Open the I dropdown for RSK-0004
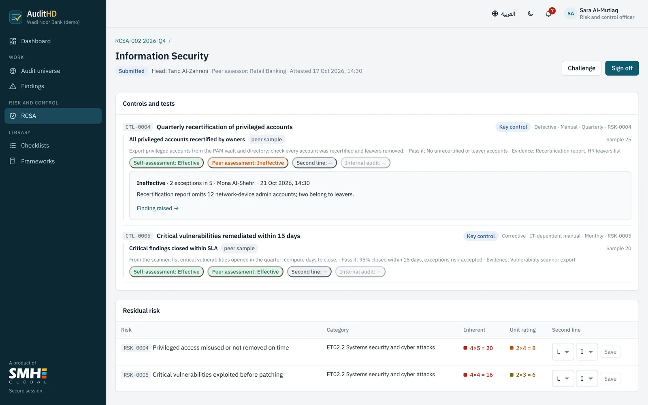 coord(587,352)
